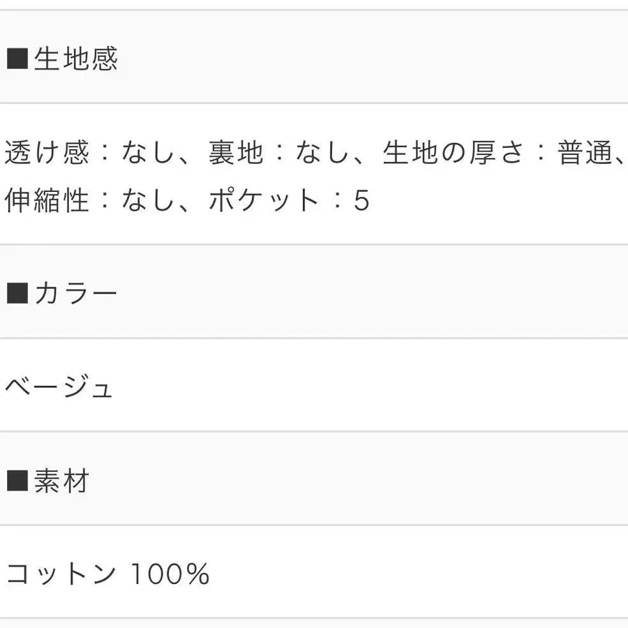628x628 pixels.
Task: Click the ベージュ color value
Action: [x=59, y=386]
